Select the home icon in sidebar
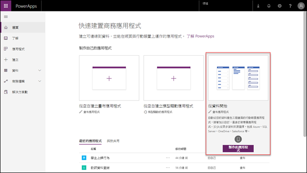This screenshot has width=307, height=173. click(6, 27)
